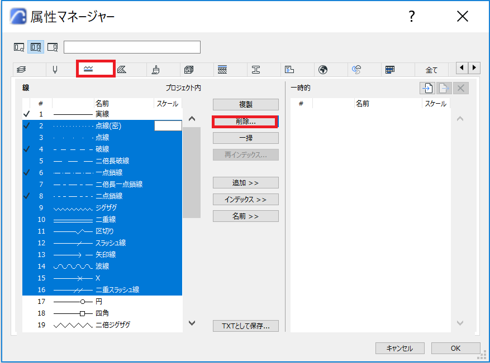Click the export attributes file icon
Screen dimensions: 490x363
click(444, 88)
